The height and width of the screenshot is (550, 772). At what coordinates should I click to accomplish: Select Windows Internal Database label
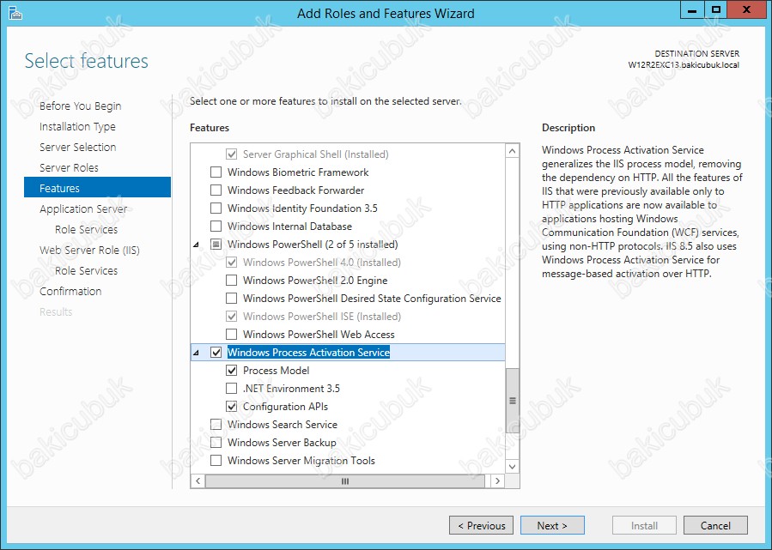pos(289,227)
